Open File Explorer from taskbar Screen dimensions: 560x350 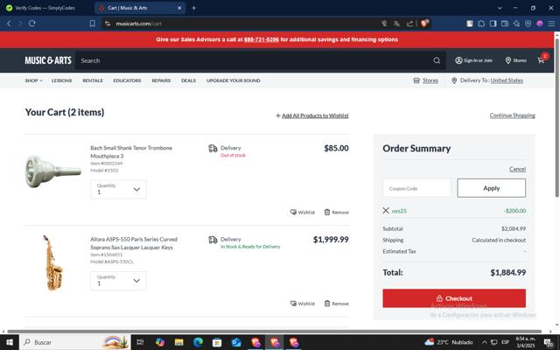click(178, 342)
